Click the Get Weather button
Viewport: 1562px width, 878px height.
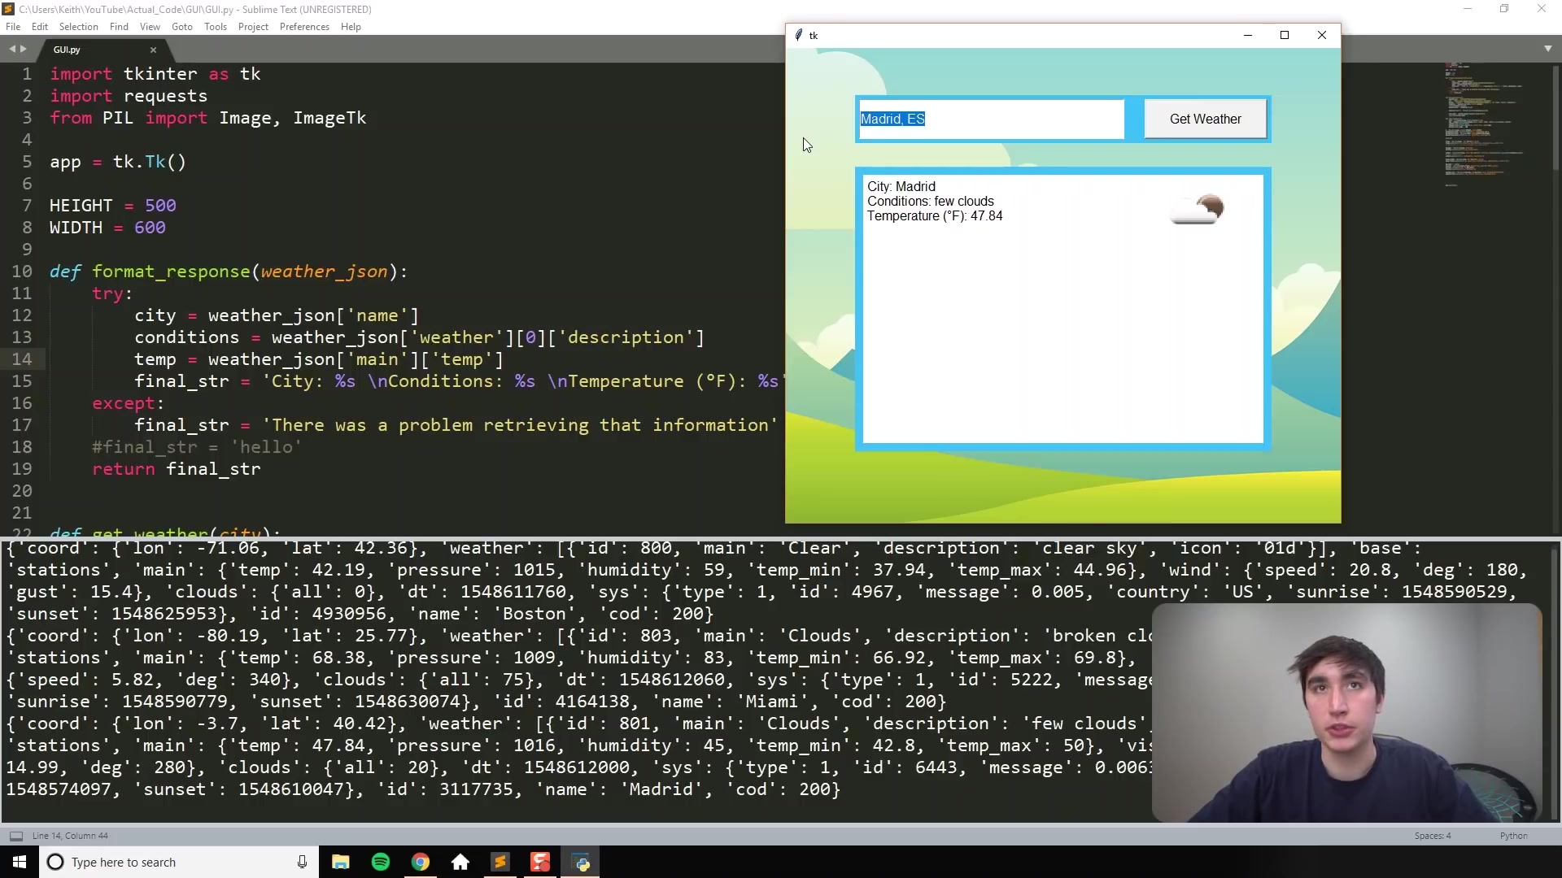[x=1205, y=118]
